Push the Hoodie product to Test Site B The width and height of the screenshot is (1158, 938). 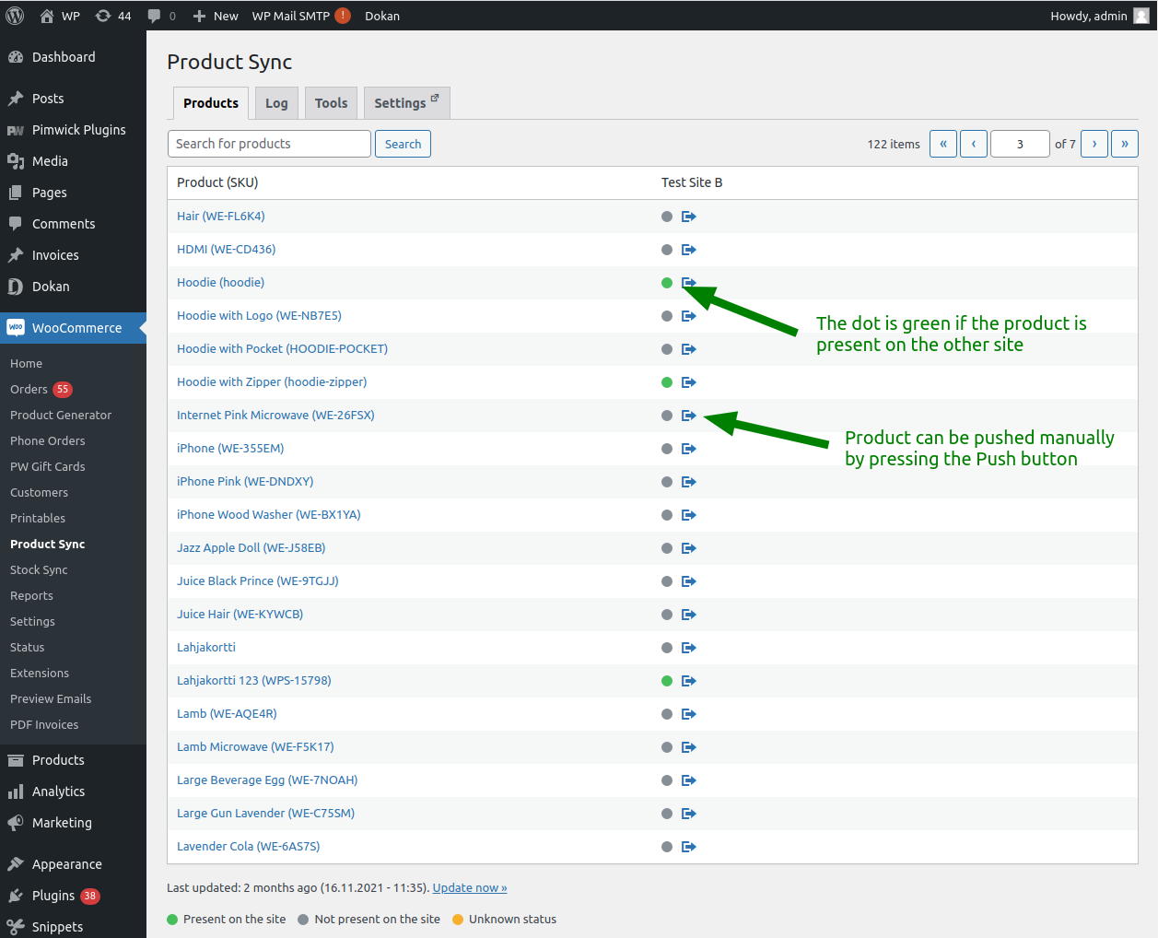[688, 282]
